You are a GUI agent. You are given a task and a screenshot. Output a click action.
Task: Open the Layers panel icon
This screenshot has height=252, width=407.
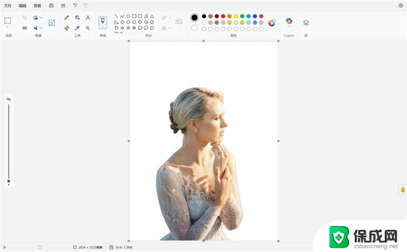coord(306,23)
